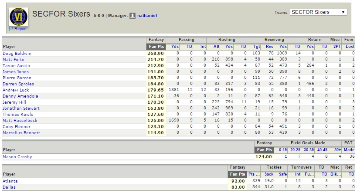Sort kicker table by Fan Pts
Screen dimensions: 357x193
tap(264, 150)
